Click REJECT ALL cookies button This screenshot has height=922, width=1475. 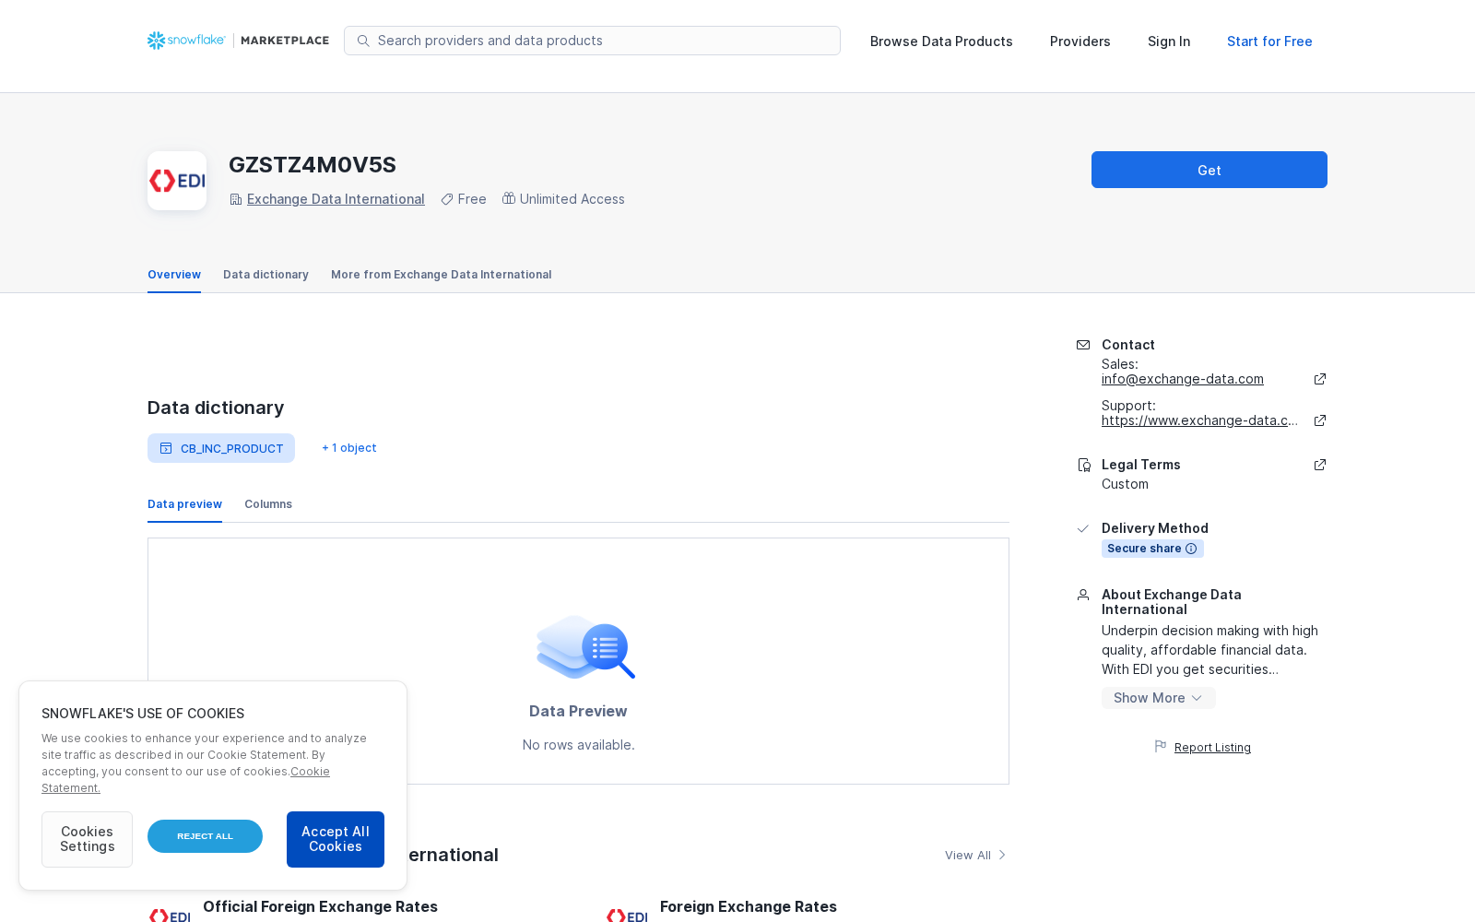click(x=205, y=836)
